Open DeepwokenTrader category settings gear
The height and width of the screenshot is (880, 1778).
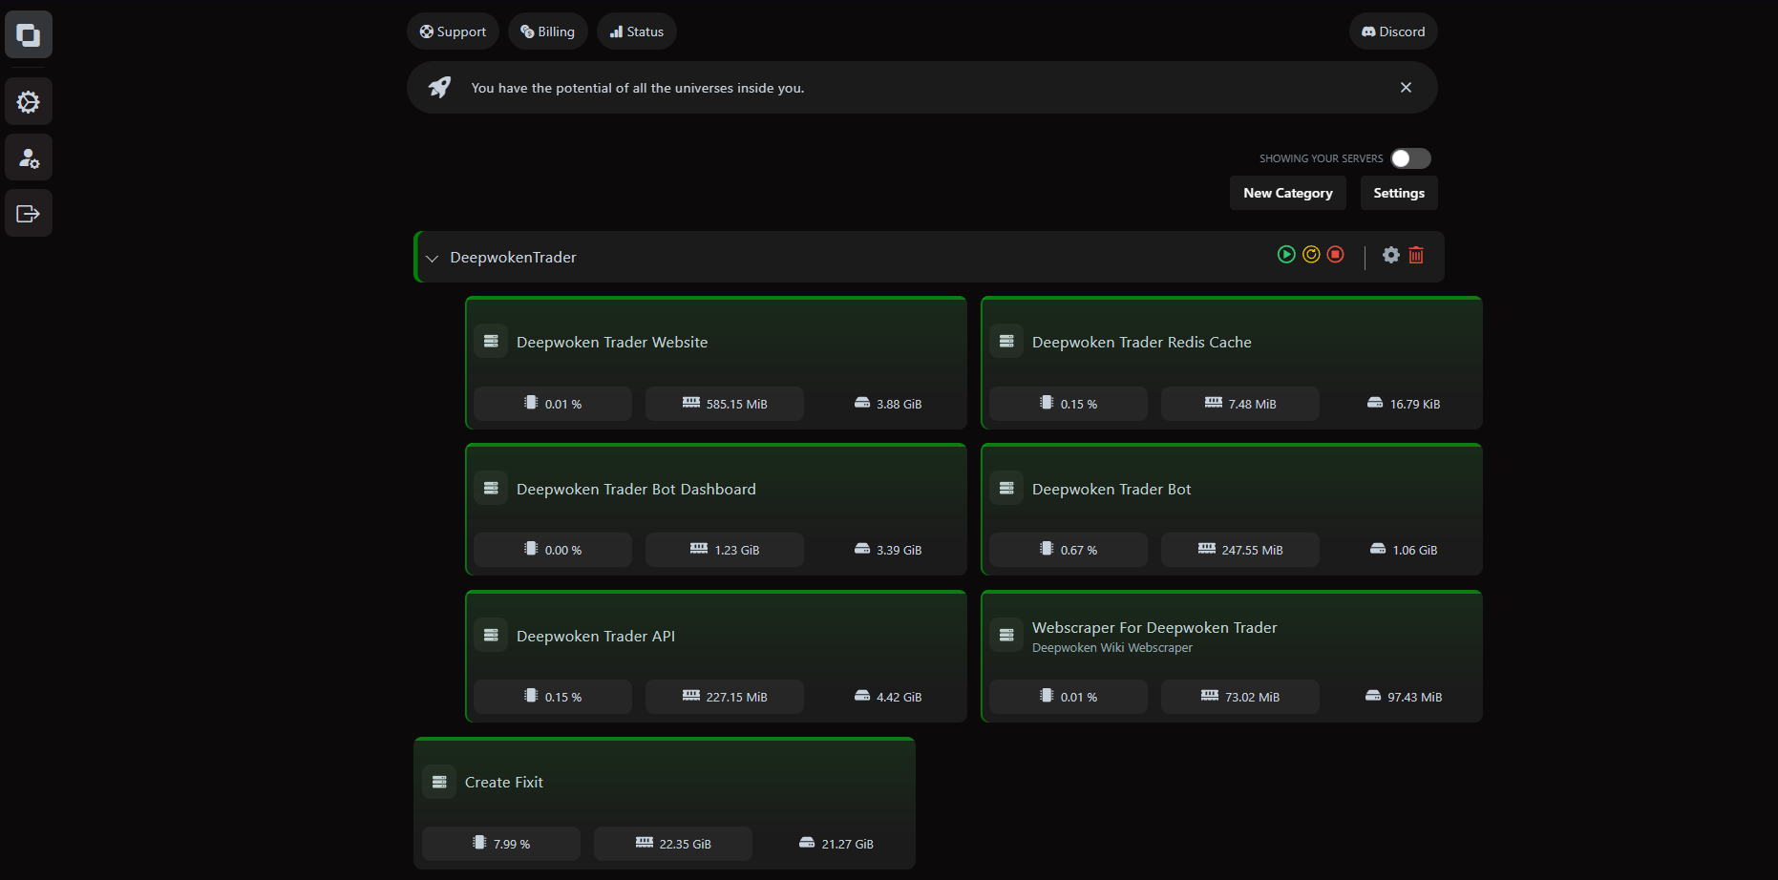coord(1391,255)
